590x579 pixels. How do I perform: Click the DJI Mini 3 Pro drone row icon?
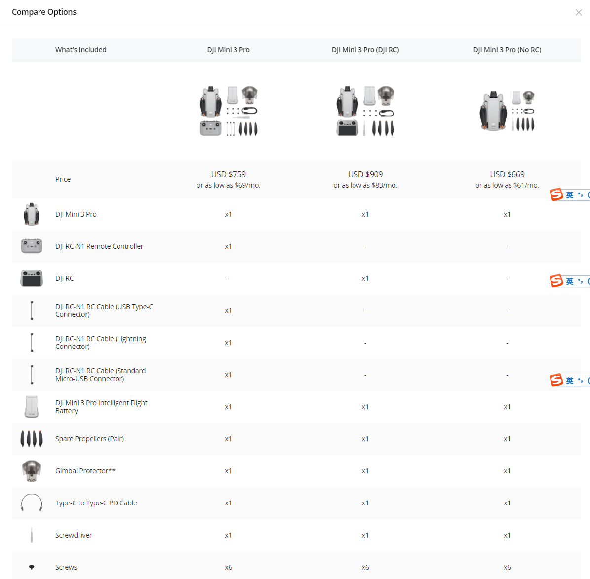[x=32, y=214]
